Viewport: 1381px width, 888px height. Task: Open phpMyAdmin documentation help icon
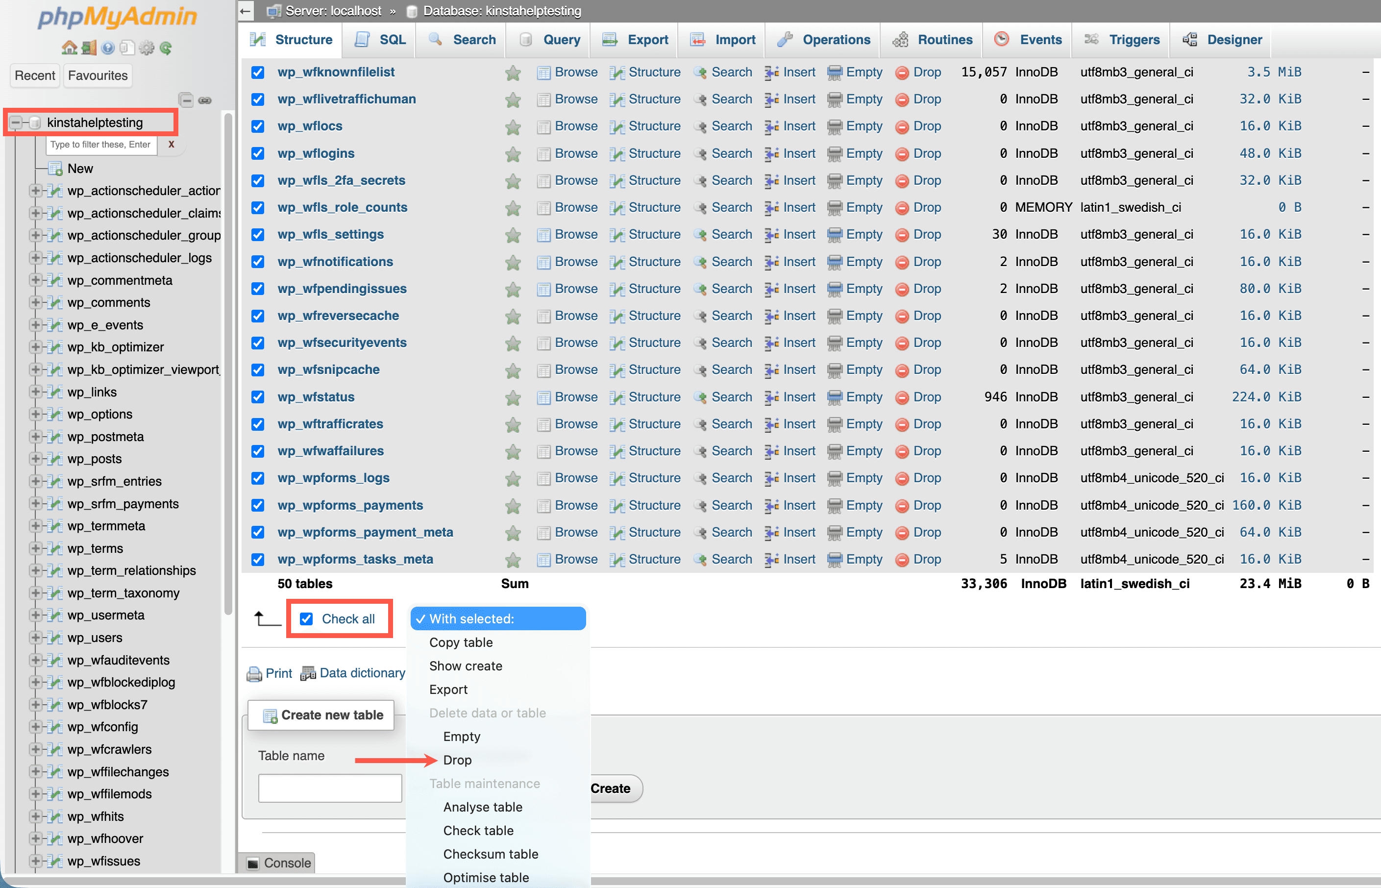108,48
